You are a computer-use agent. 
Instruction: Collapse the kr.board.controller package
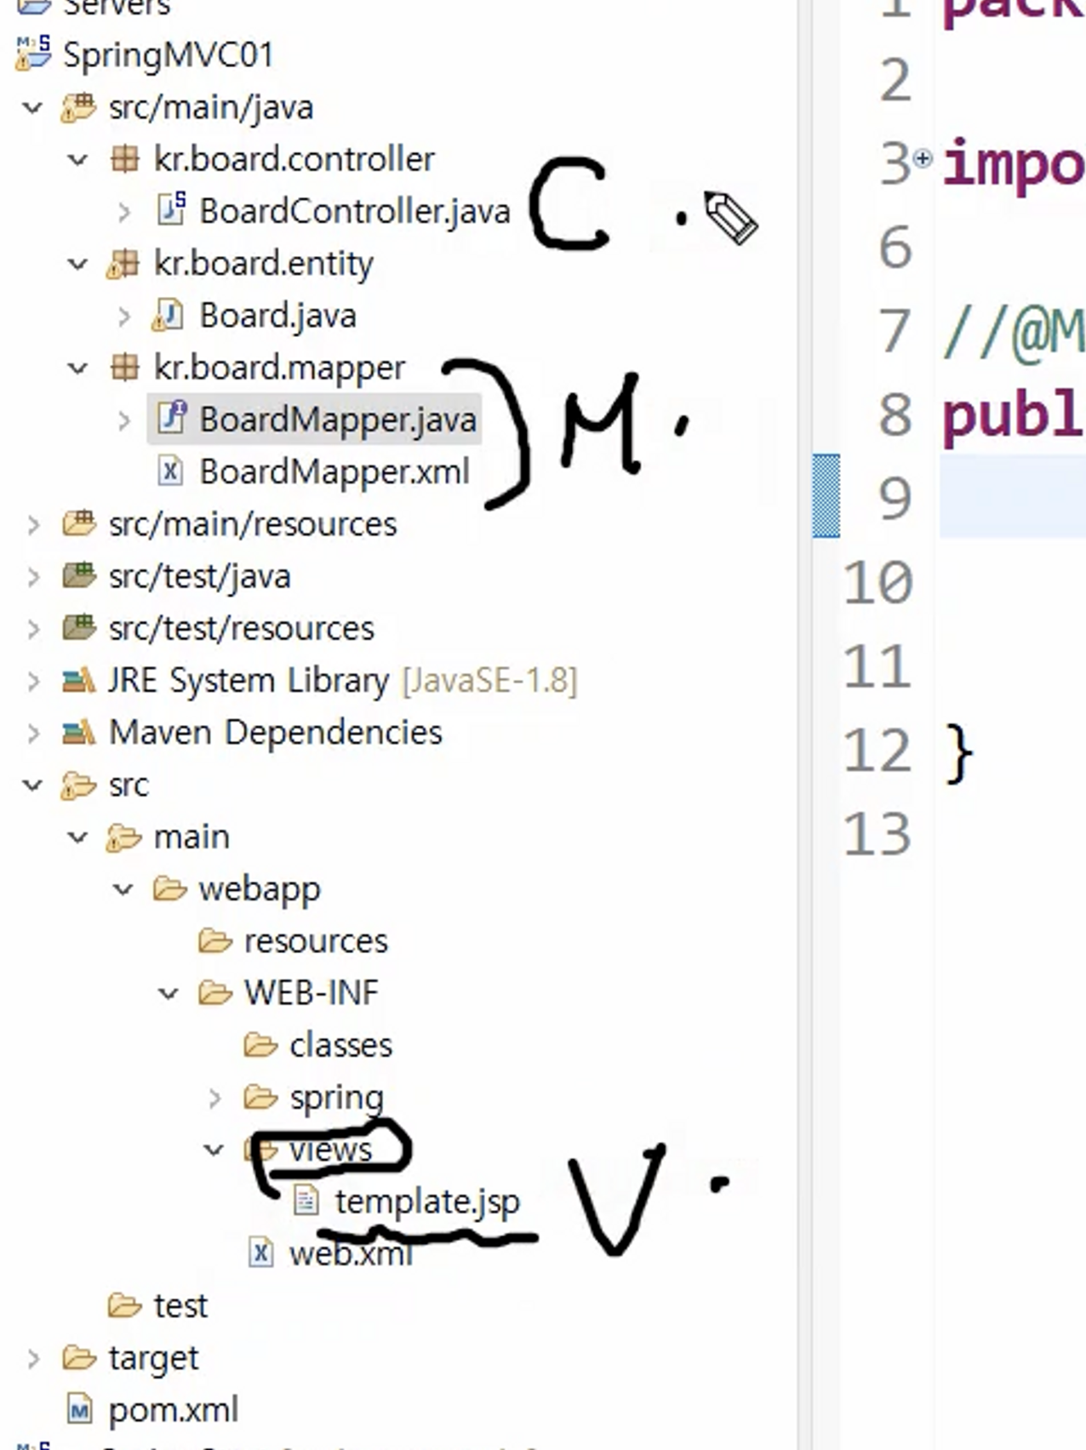(x=77, y=160)
